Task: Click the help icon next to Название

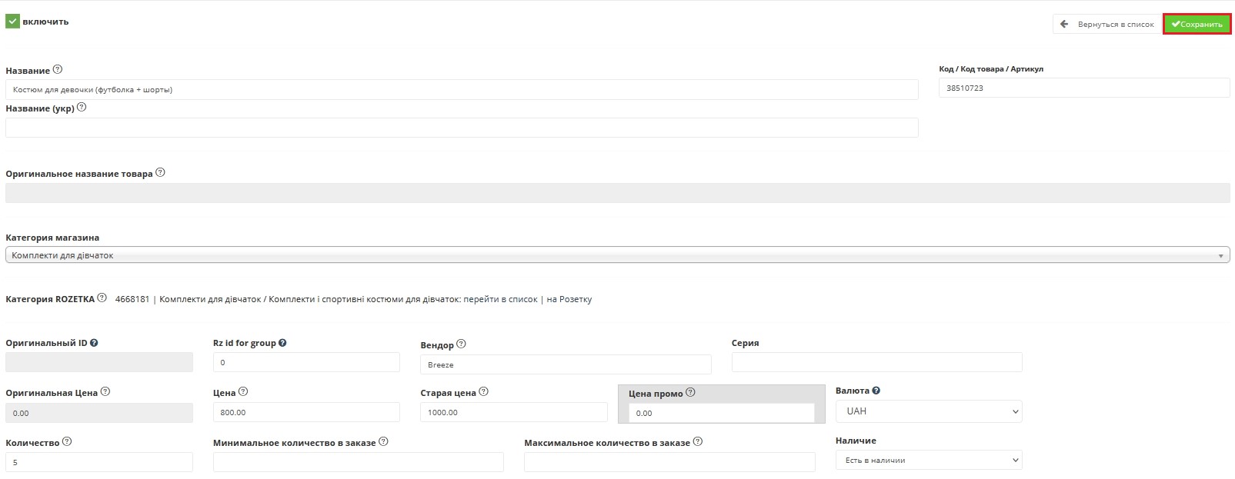Action: (58, 69)
